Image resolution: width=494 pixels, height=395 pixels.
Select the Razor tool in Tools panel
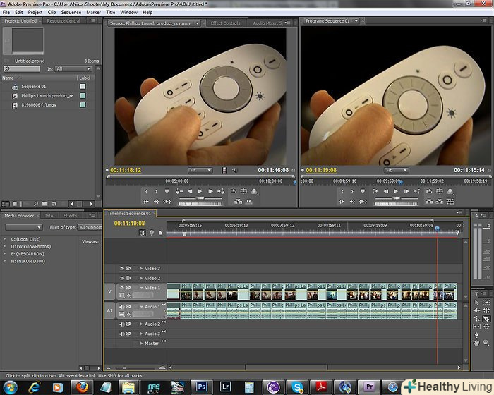point(486,318)
